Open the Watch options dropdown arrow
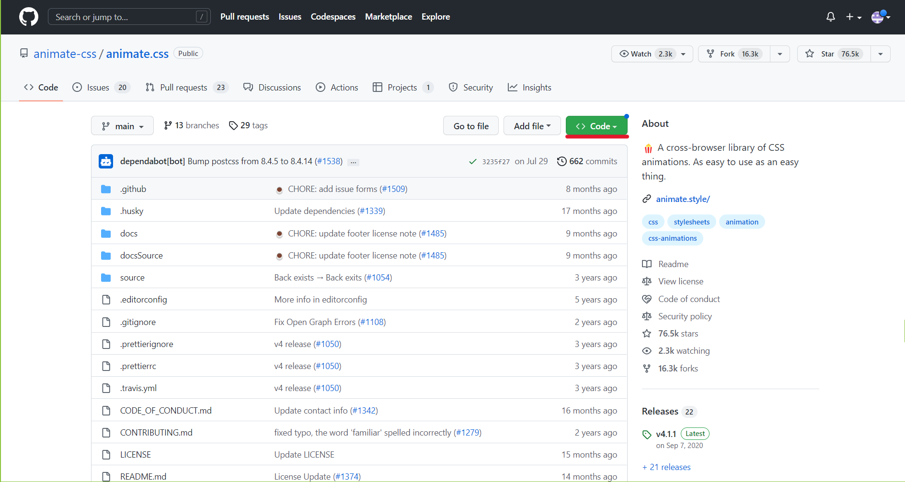Viewport: 905px width, 482px height. [x=684, y=54]
